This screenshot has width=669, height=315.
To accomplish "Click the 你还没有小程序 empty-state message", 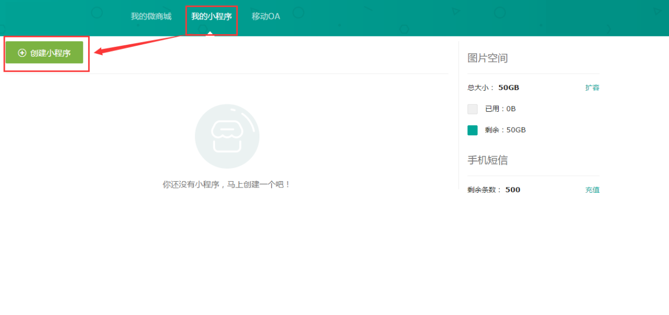I will click(227, 185).
